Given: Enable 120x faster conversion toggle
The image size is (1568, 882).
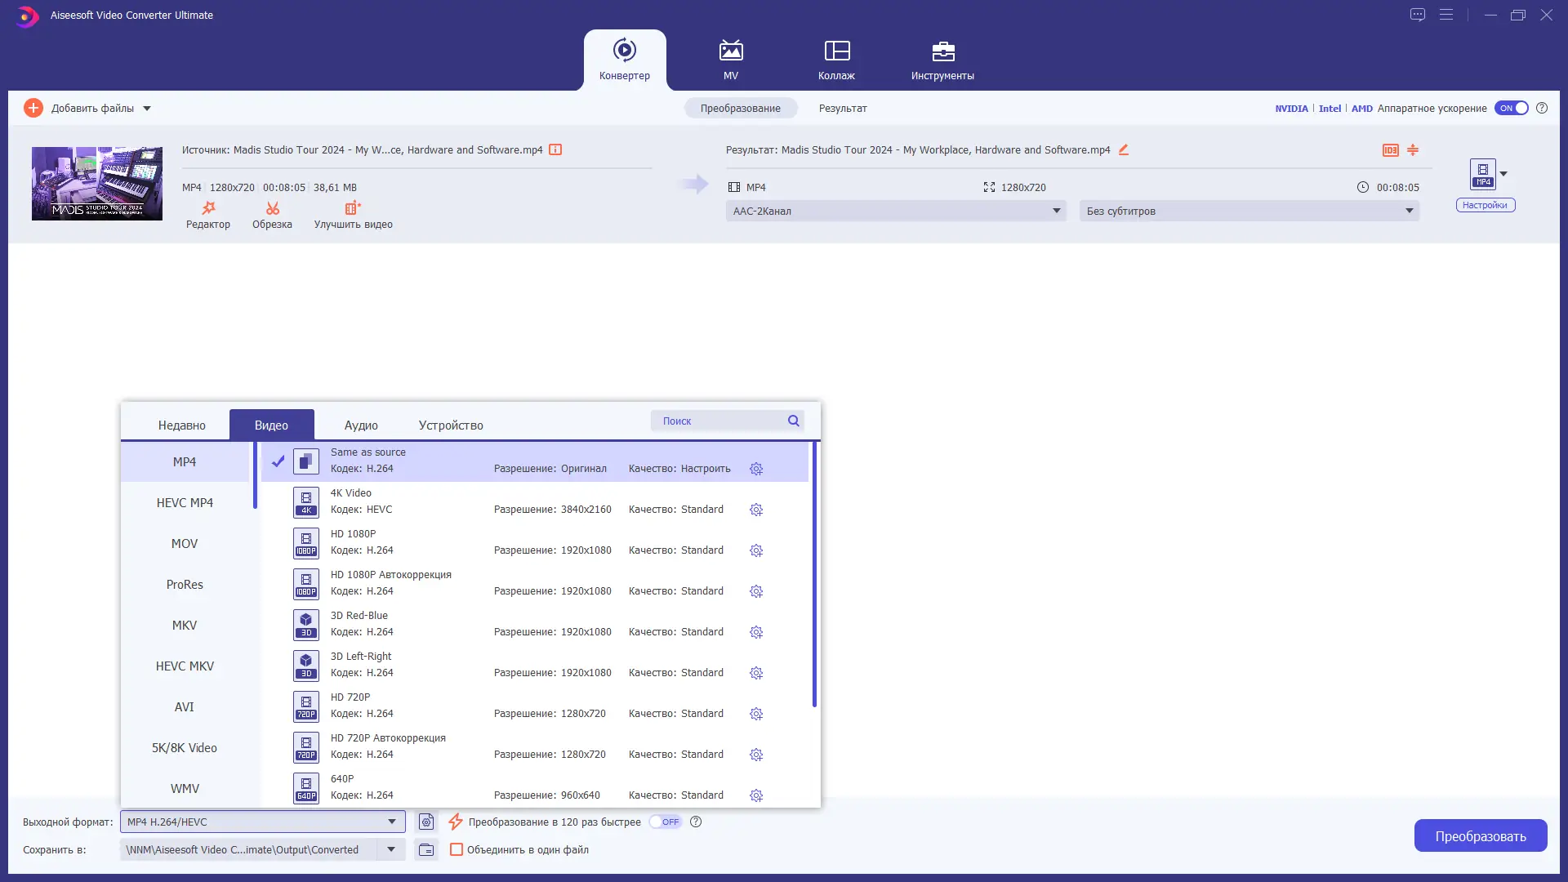Looking at the screenshot, I should [x=666, y=822].
